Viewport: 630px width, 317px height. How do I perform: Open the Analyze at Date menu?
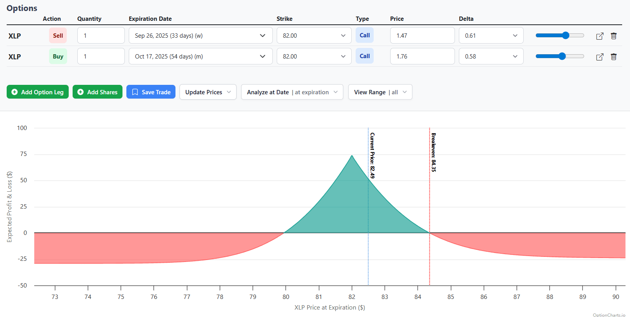point(292,92)
